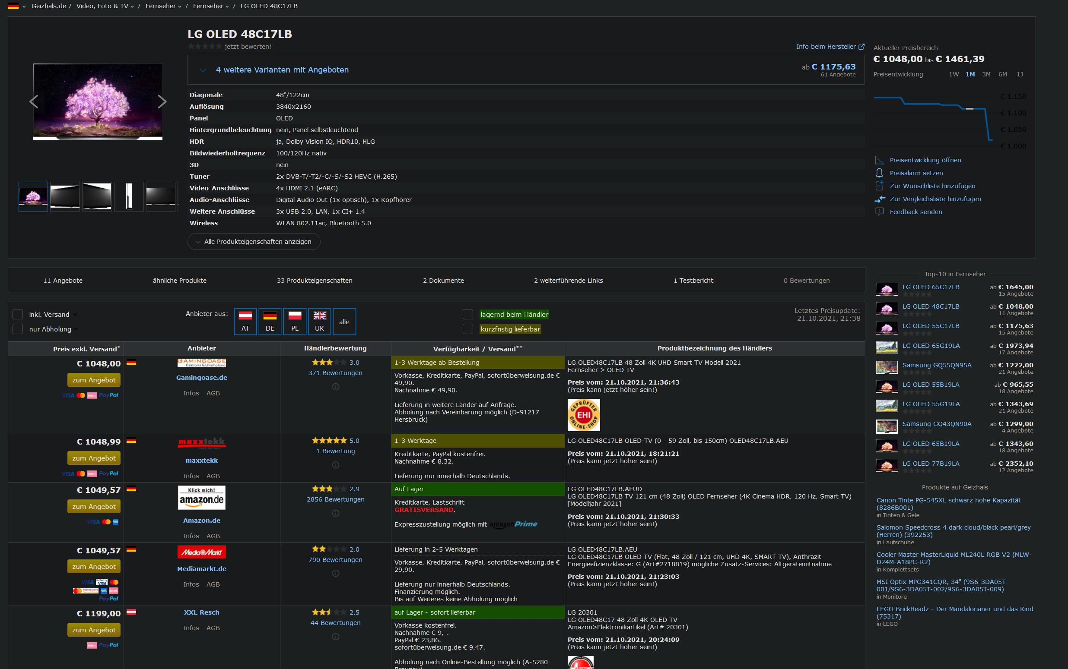
Task: Switch to the 33 Produkteigenschaften tab
Action: (x=315, y=281)
